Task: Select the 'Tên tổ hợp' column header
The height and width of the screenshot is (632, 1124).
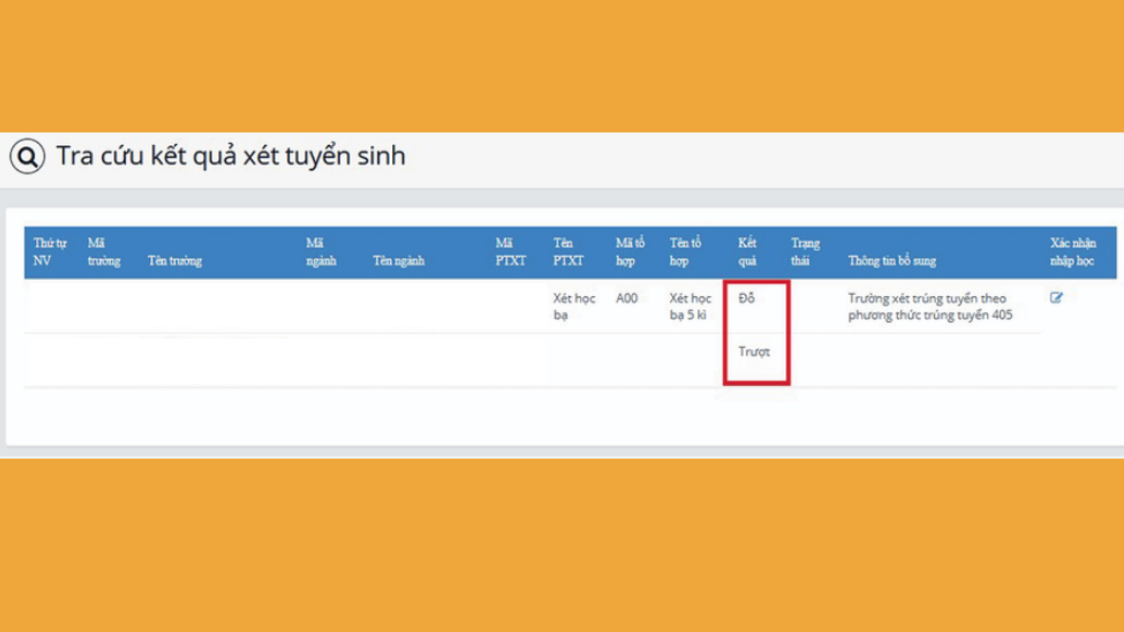Action: coord(685,252)
